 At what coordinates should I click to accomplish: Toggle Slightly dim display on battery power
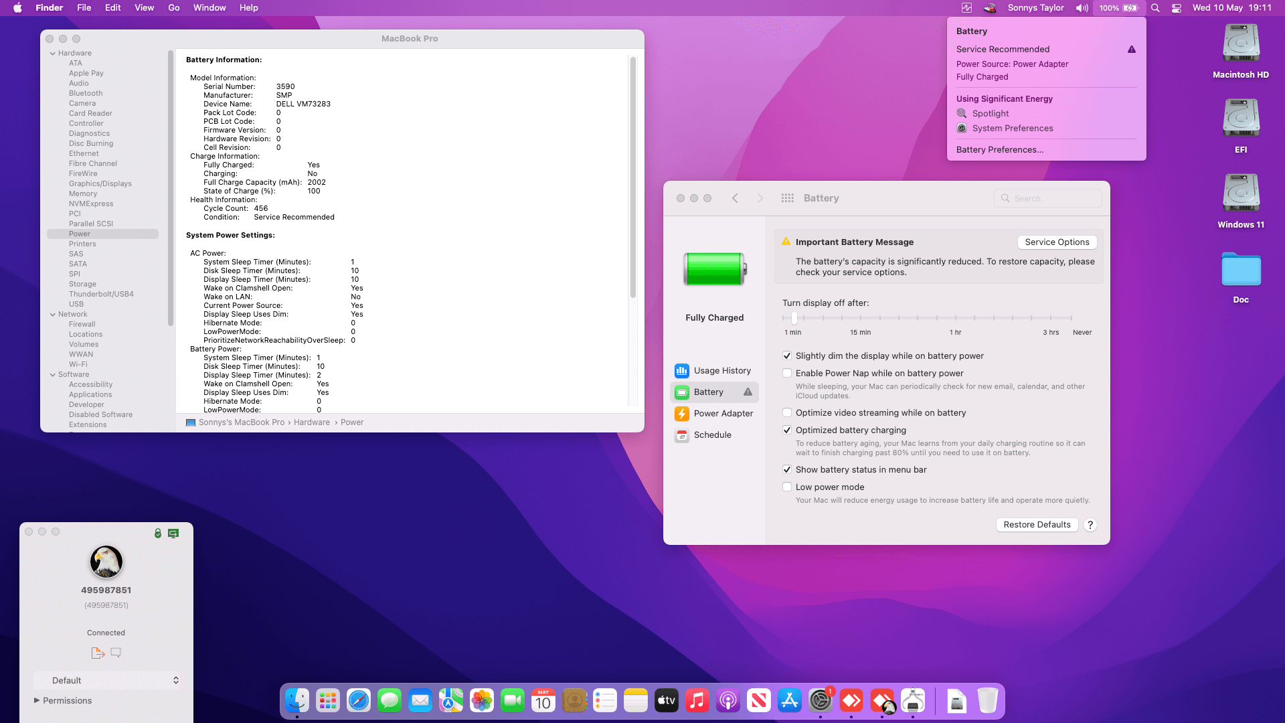787,356
